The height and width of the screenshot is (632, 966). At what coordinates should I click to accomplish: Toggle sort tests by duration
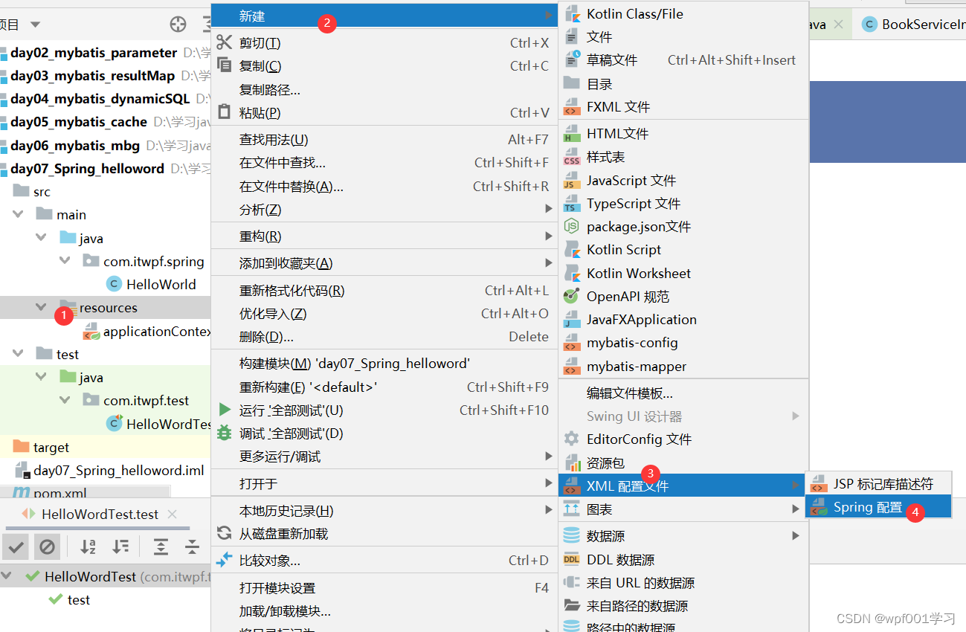[118, 547]
